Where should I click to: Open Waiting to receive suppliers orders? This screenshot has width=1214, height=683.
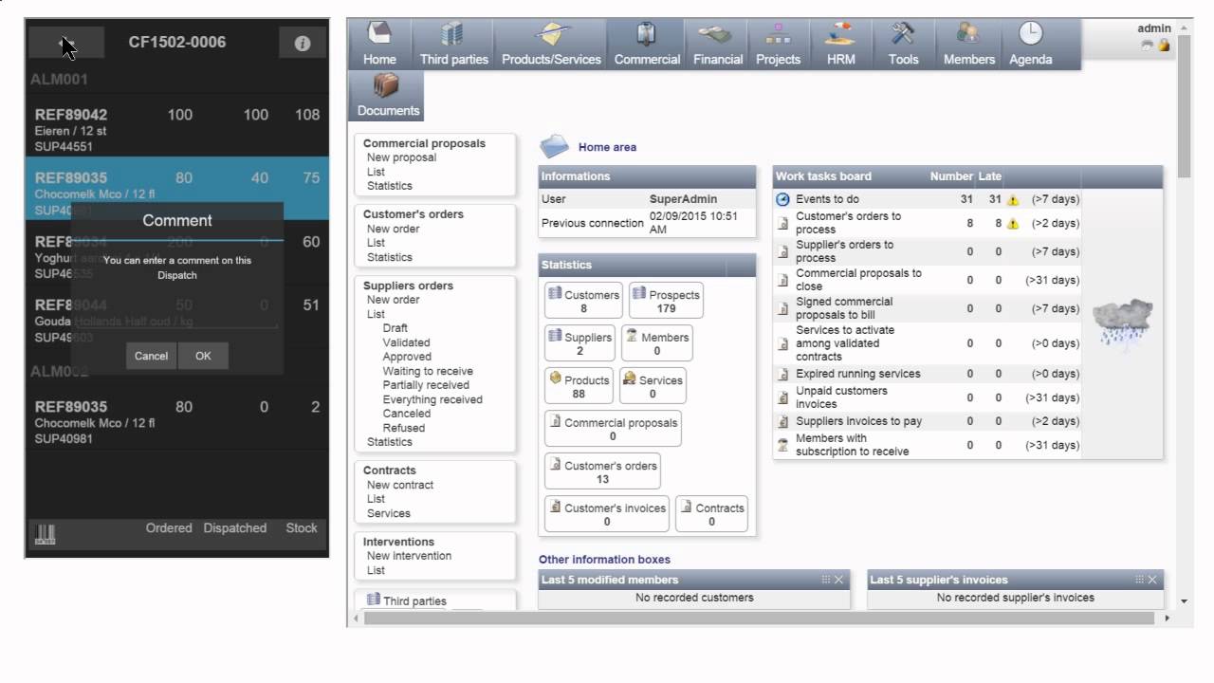pos(428,371)
